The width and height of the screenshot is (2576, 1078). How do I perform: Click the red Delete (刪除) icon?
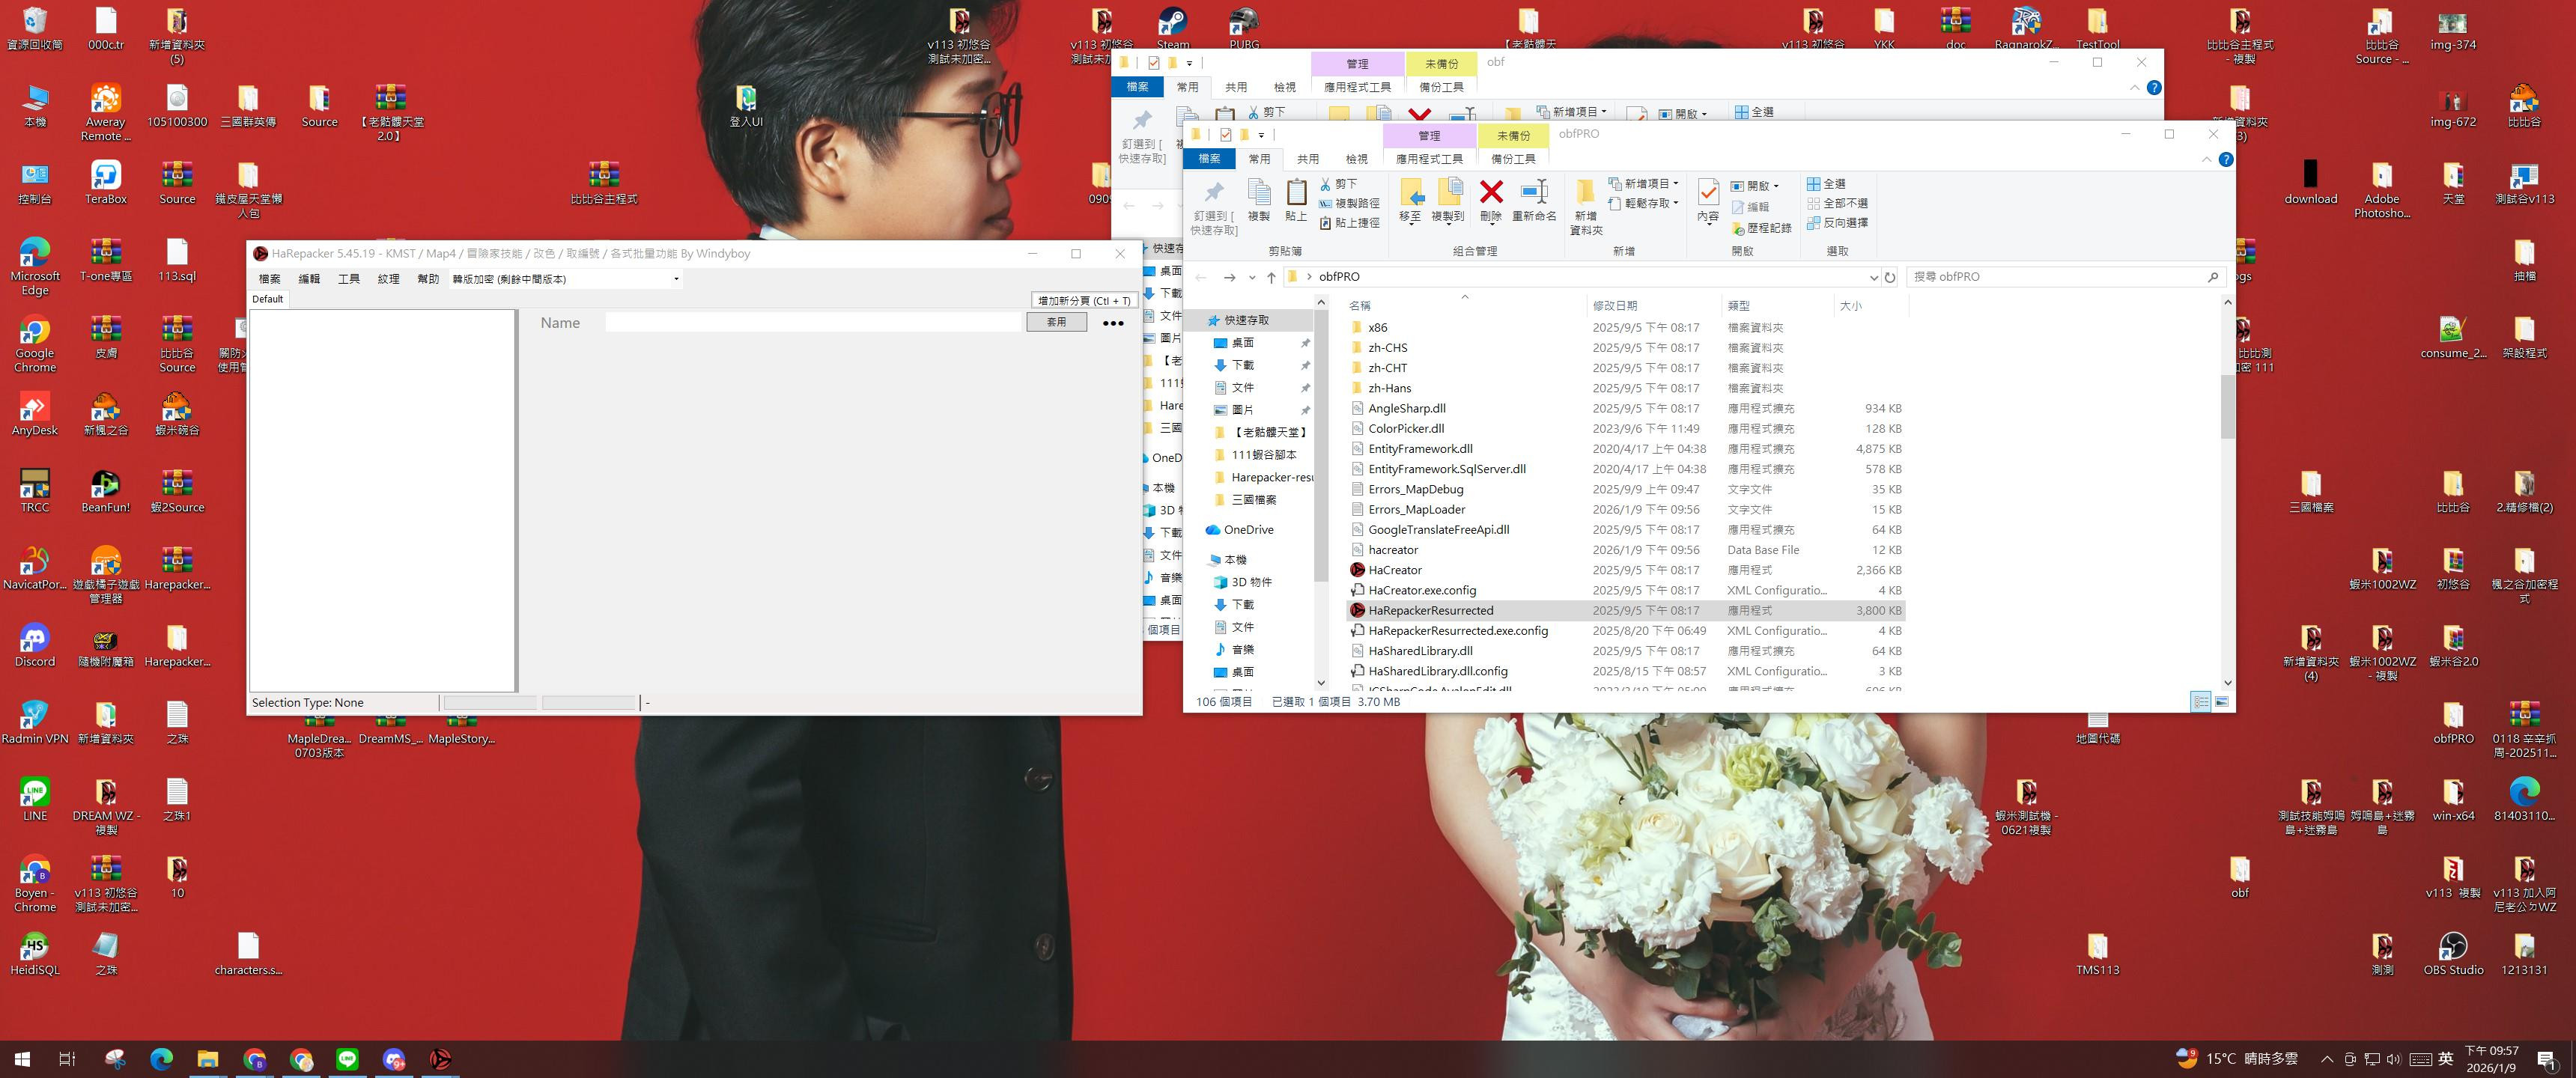[x=1490, y=192]
